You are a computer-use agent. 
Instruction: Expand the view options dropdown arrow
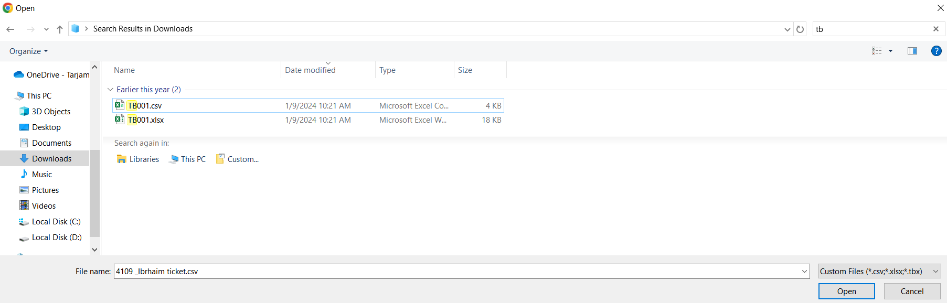[890, 51]
